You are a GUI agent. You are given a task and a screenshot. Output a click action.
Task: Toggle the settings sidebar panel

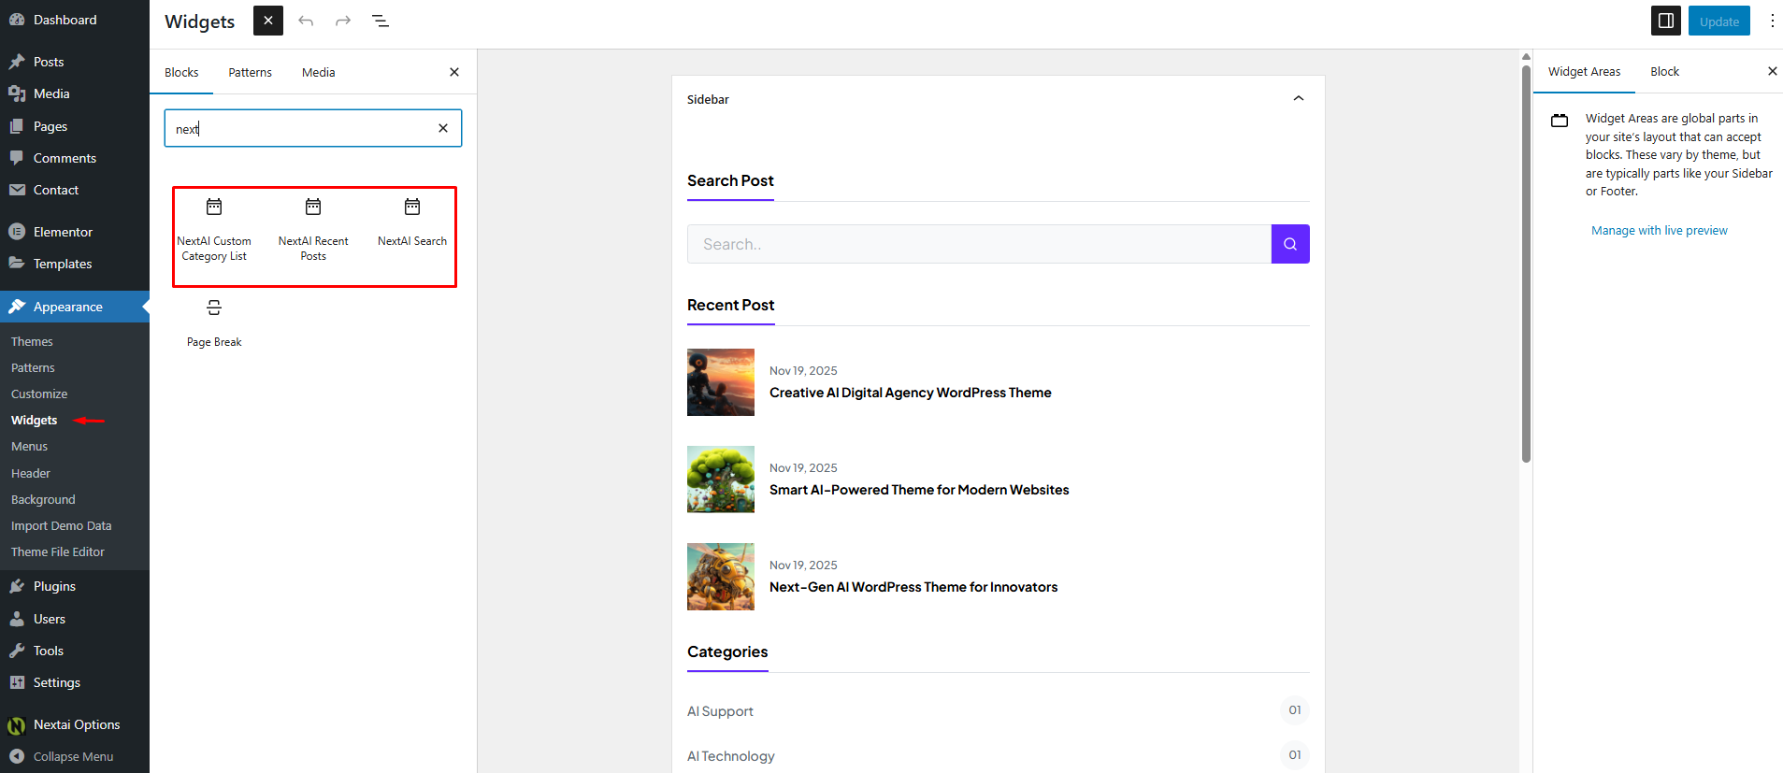pyautogui.click(x=1666, y=21)
